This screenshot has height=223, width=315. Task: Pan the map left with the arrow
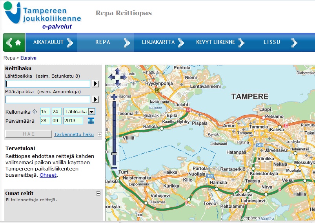coord(112,77)
